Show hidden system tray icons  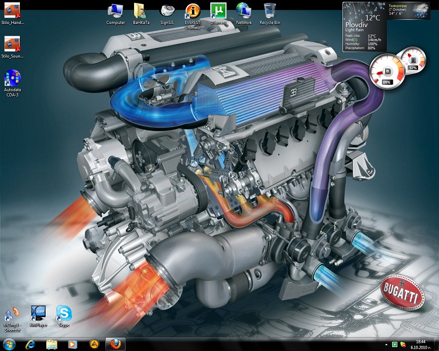tap(387, 344)
